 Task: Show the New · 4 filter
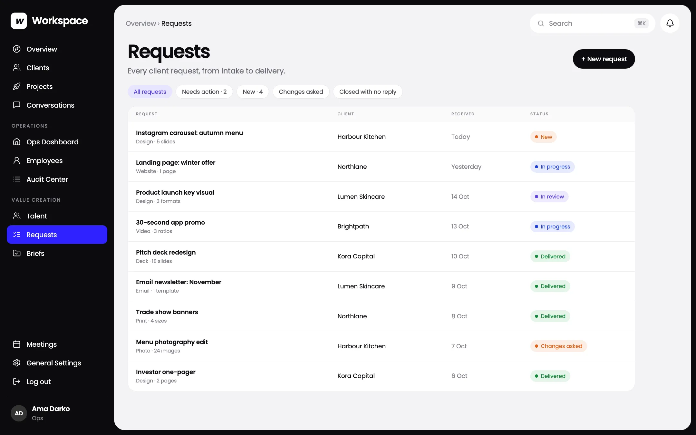click(253, 92)
